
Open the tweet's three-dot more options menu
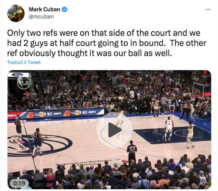click(x=208, y=10)
